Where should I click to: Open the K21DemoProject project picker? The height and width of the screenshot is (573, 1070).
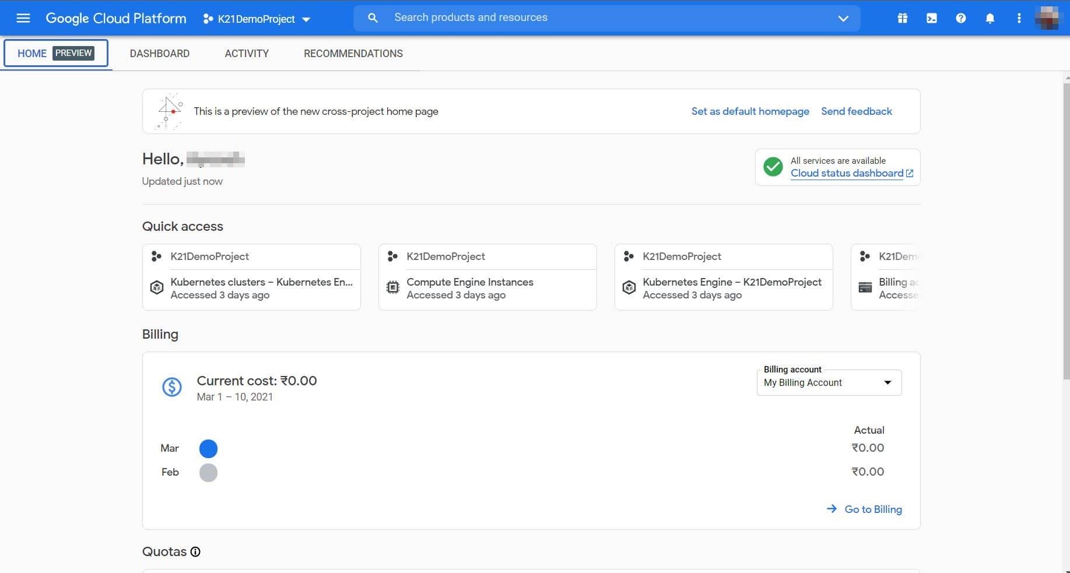(x=256, y=19)
